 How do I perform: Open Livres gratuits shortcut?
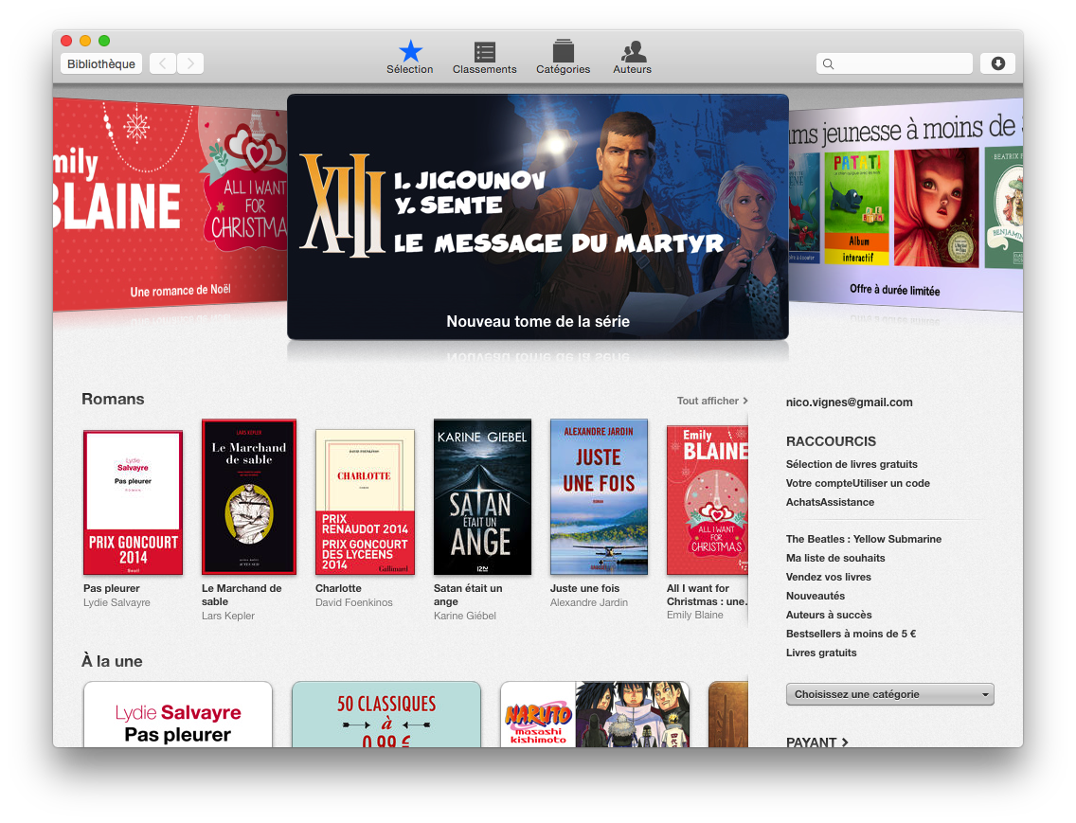point(821,653)
